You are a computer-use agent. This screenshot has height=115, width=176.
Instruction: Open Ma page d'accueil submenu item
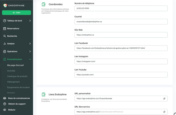coord(15,65)
